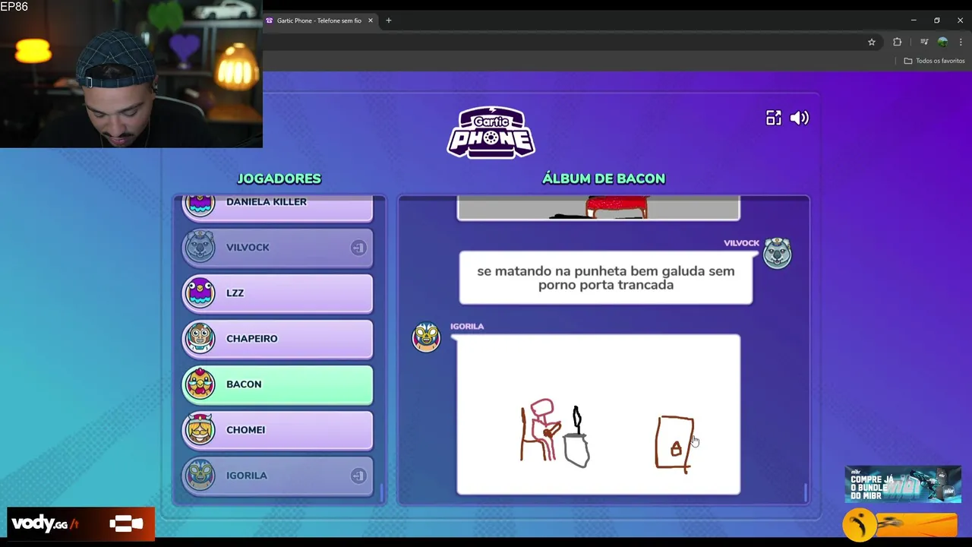Click the MIBR bundle advertisement banner

903,484
